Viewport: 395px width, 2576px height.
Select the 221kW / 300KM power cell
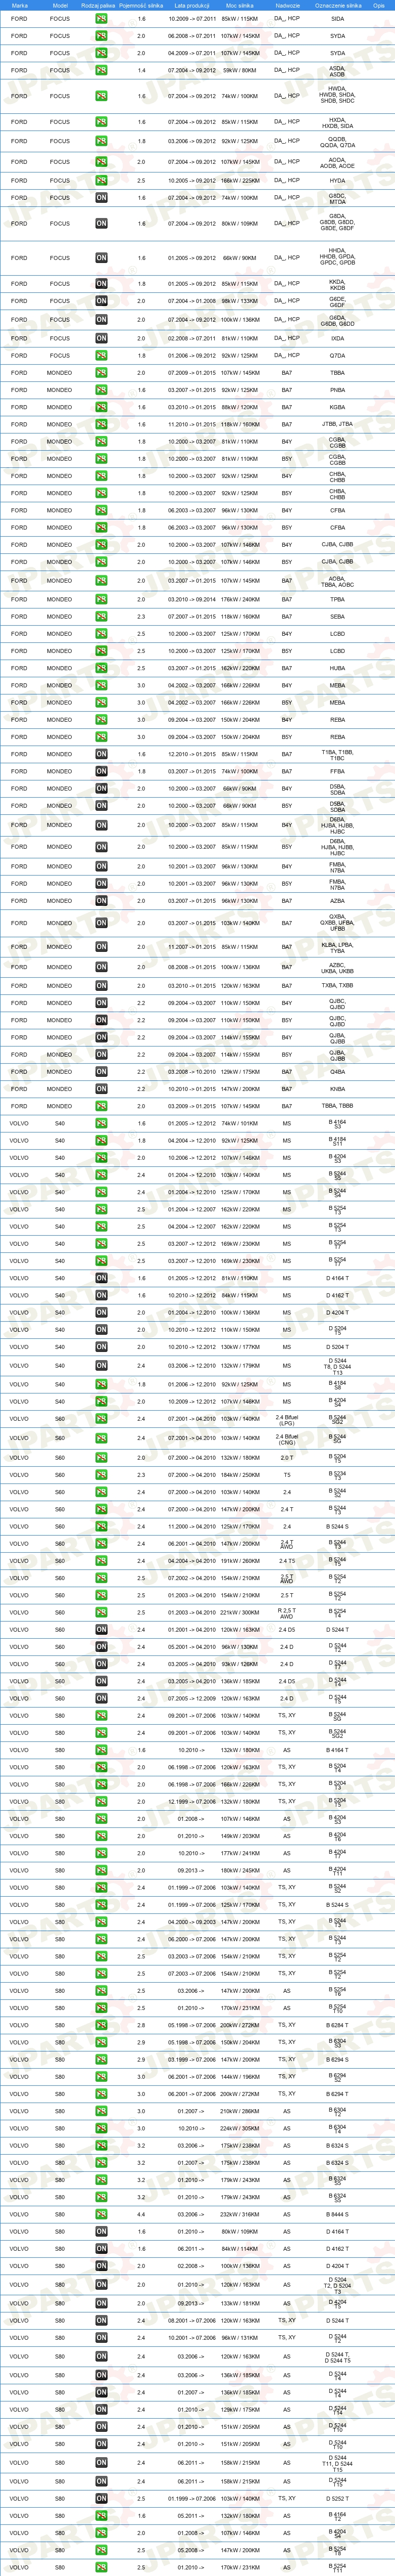coord(239,1613)
